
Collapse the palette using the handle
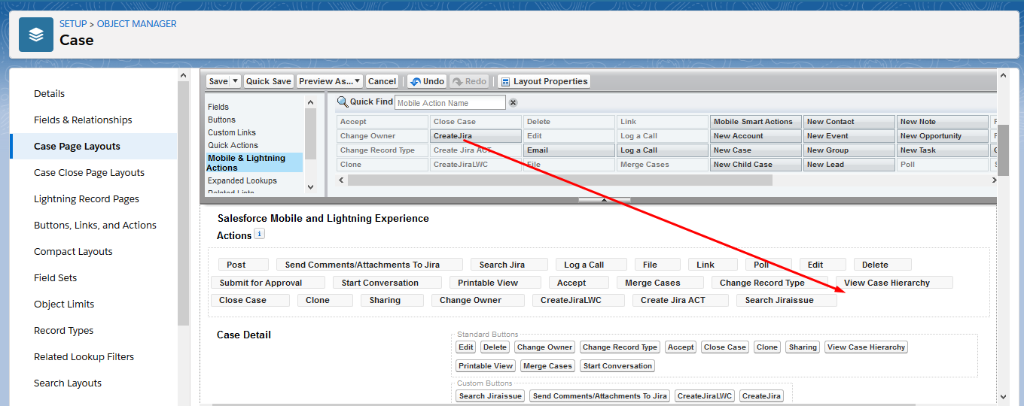click(604, 200)
